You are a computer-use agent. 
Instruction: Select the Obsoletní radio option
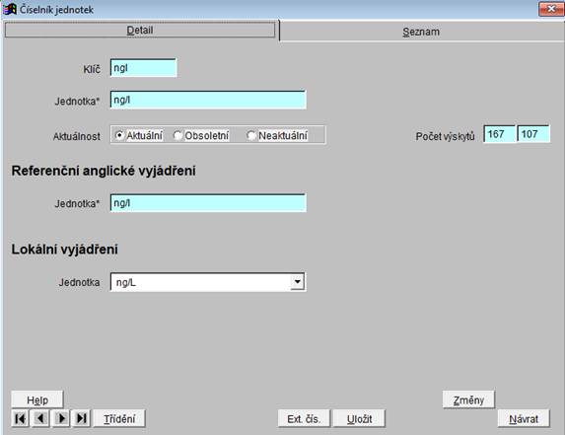pos(177,135)
